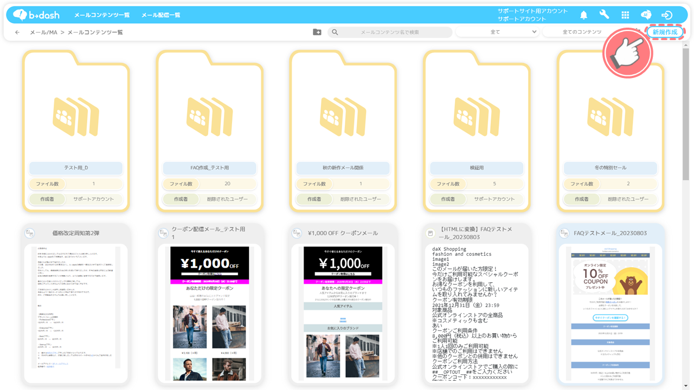Click the サポートサイト用アカウント account name
The width and height of the screenshot is (694, 390).
[x=533, y=11]
